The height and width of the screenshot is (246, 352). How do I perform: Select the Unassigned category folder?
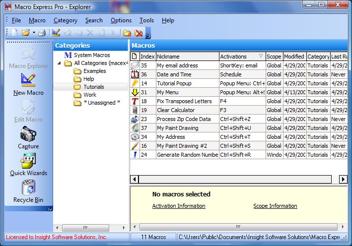coord(102,103)
